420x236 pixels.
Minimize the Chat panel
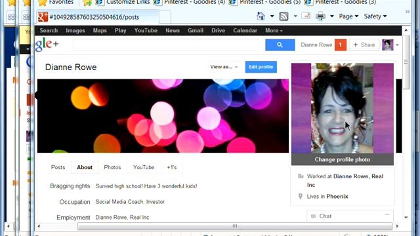[387, 214]
